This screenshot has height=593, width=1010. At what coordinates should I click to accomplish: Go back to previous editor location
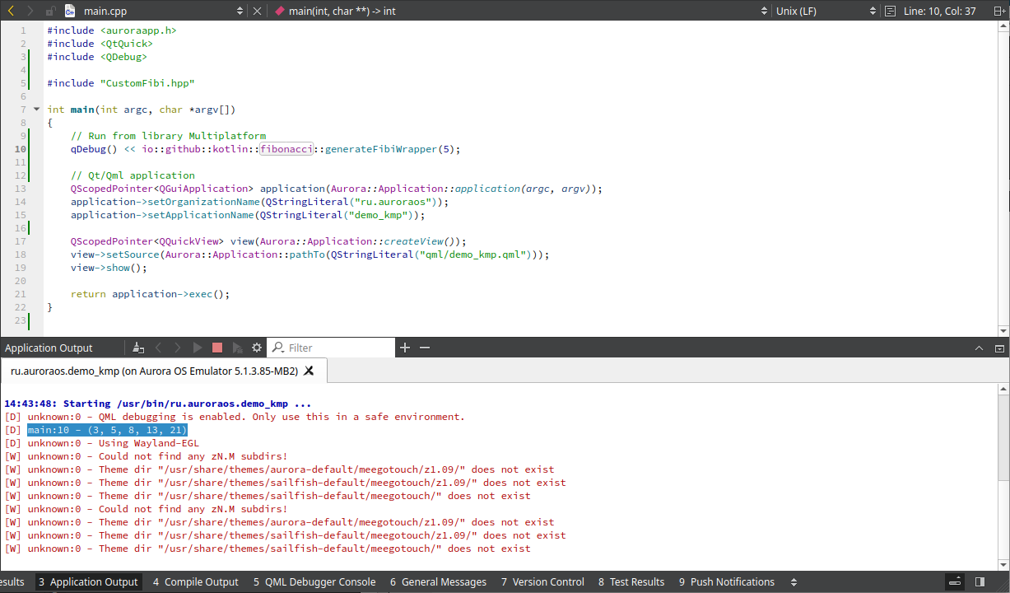coord(11,11)
